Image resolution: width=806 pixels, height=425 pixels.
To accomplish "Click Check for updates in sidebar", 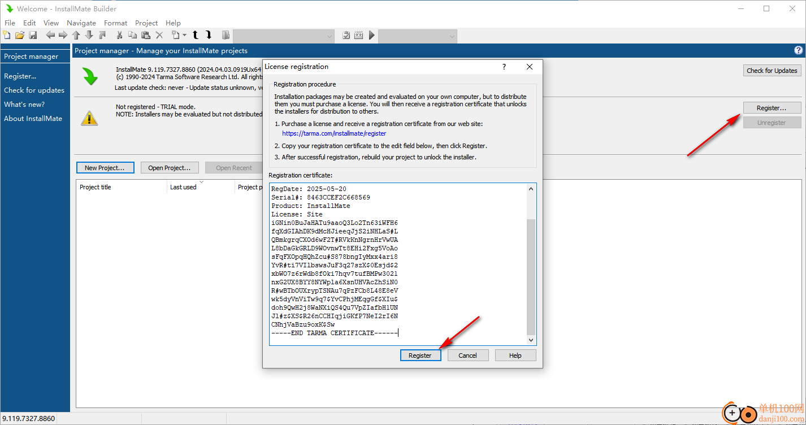I will pyautogui.click(x=34, y=90).
